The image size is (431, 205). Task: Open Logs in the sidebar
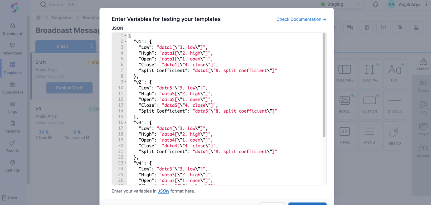12,107
